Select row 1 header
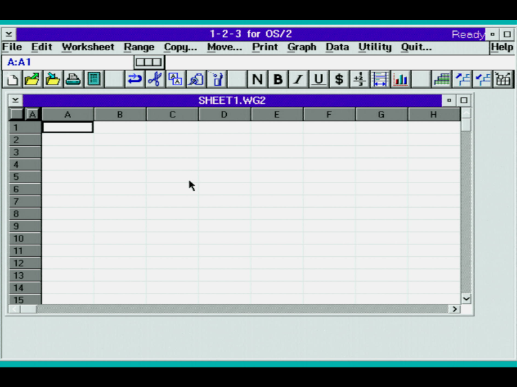The height and width of the screenshot is (387, 517). tap(25, 128)
